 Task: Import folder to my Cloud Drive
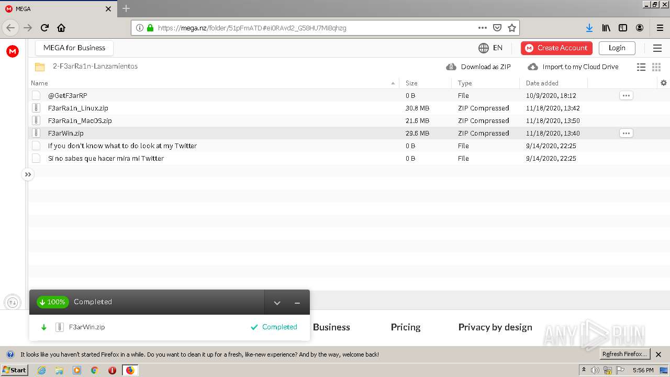[x=573, y=66]
